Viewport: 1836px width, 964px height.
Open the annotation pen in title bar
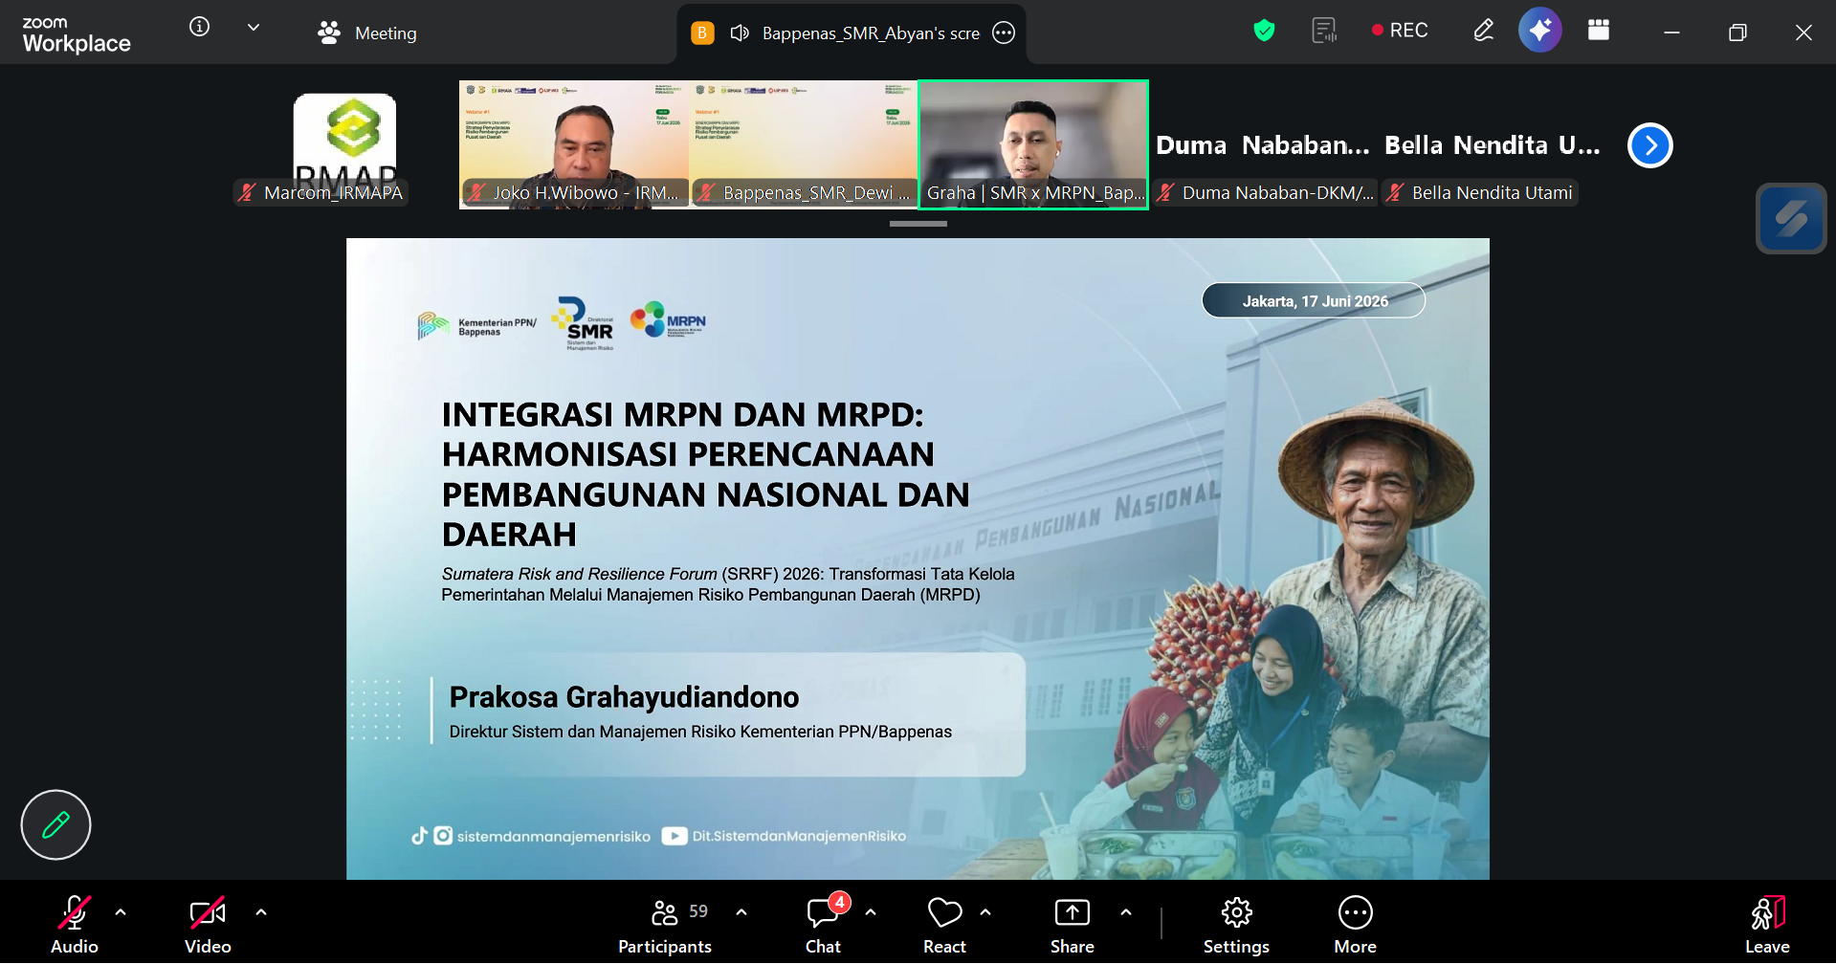pos(1483,31)
